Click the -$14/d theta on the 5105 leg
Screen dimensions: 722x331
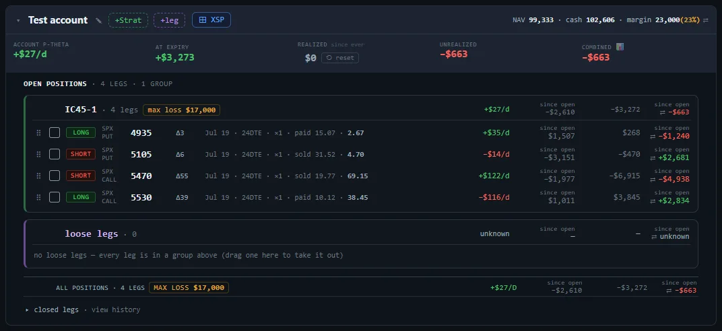point(496,154)
